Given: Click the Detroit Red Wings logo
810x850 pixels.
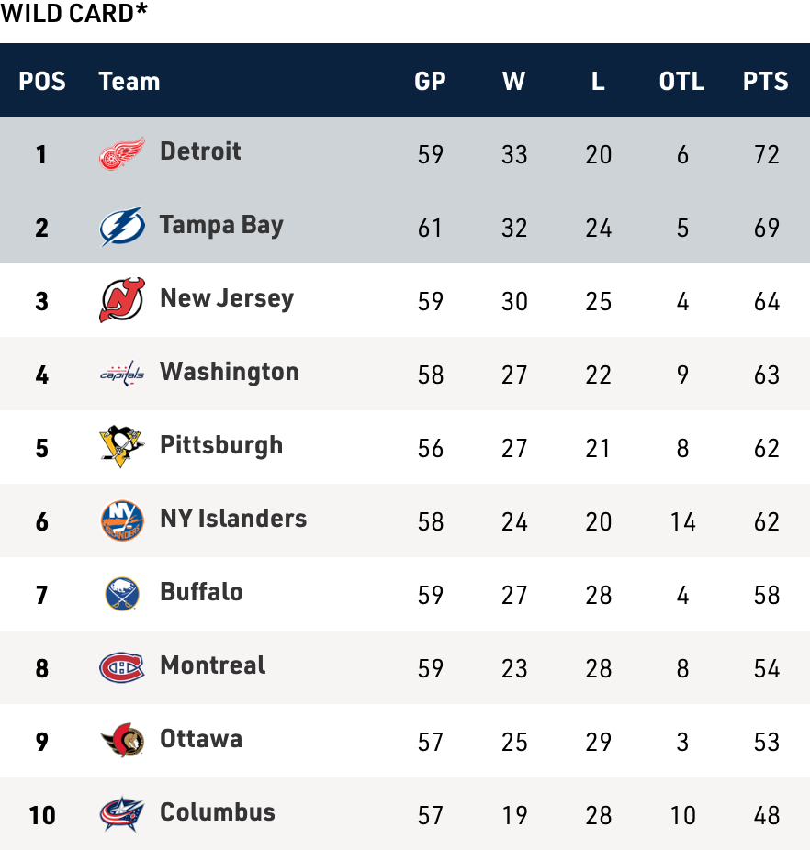Looking at the screenshot, I should (122, 153).
